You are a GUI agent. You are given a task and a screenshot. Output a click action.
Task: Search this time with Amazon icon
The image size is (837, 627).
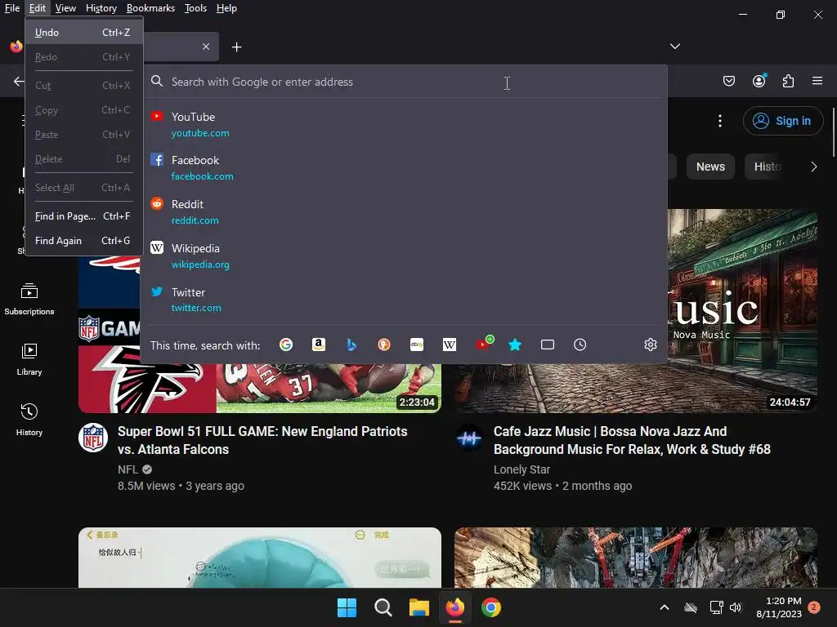[x=319, y=345]
